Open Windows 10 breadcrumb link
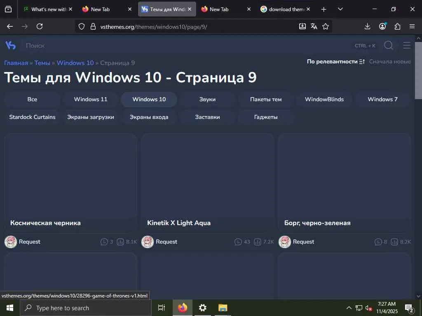Screen dimensions: 422x316 coord(75,63)
